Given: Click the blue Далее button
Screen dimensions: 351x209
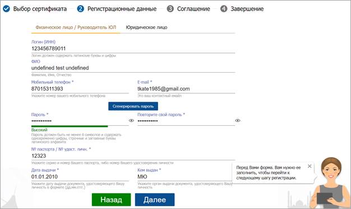Looking at the screenshot, I should tap(155, 199).
